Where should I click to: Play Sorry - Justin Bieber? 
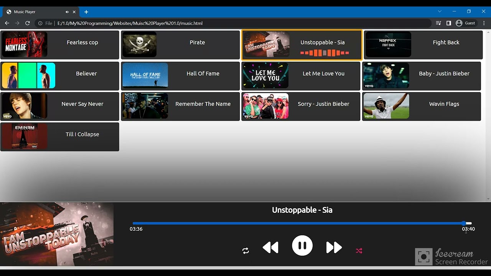tap(301, 106)
